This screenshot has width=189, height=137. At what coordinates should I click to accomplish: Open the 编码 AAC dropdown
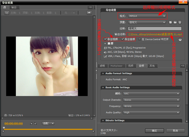point(151,94)
